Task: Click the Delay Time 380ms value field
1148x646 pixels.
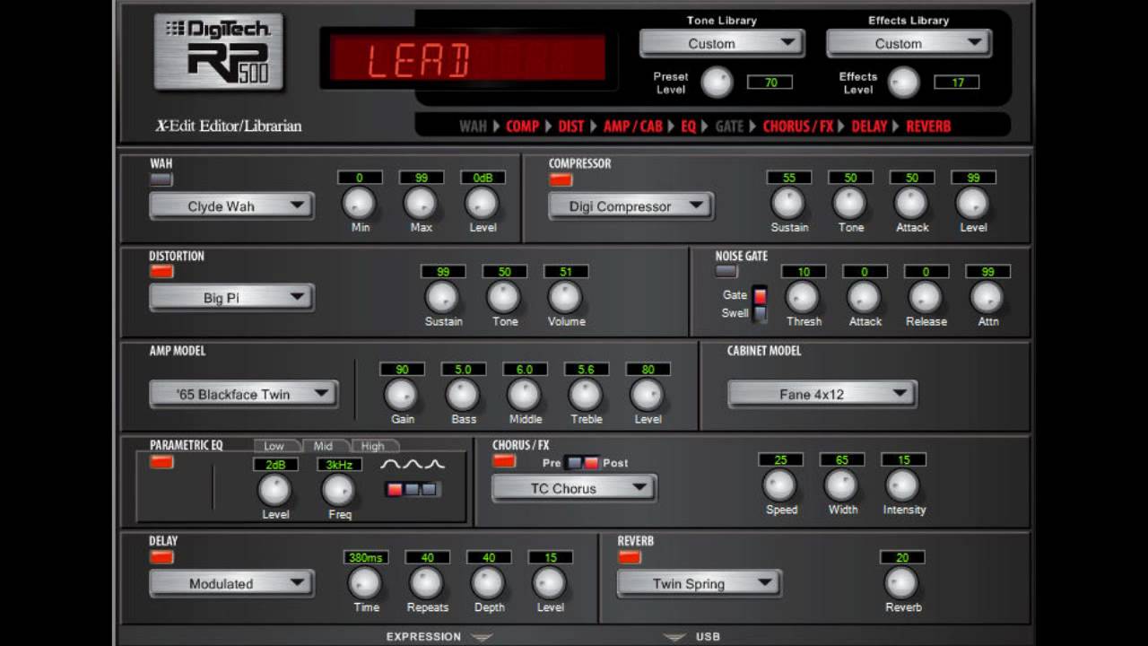Action: tap(366, 557)
